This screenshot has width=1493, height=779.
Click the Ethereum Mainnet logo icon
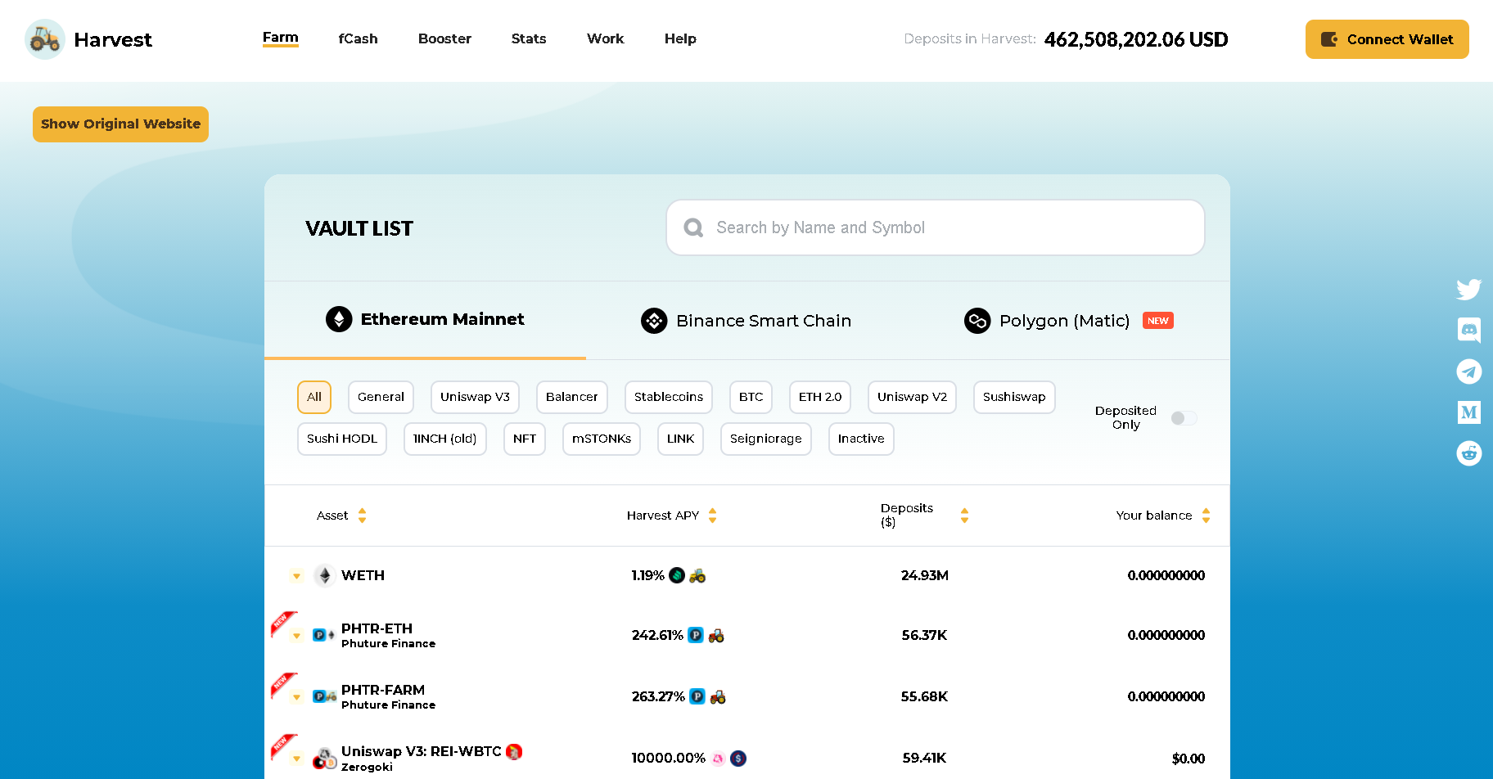pyautogui.click(x=339, y=319)
